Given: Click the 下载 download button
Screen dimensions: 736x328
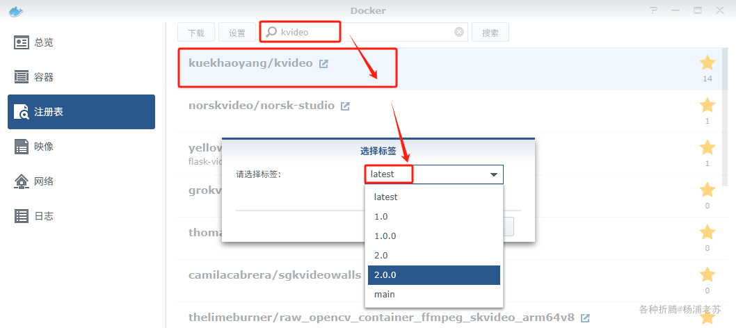Looking at the screenshot, I should (x=196, y=33).
